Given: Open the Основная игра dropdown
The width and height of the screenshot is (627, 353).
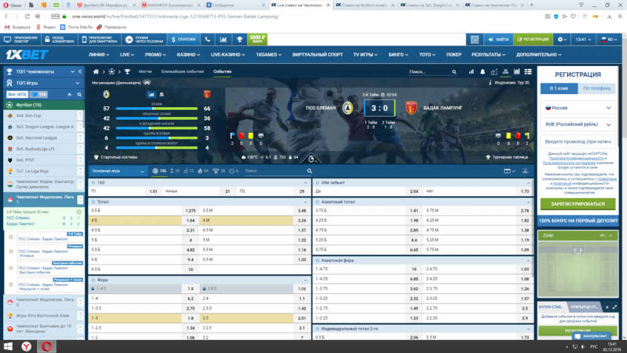Looking at the screenshot, I should (x=119, y=171).
